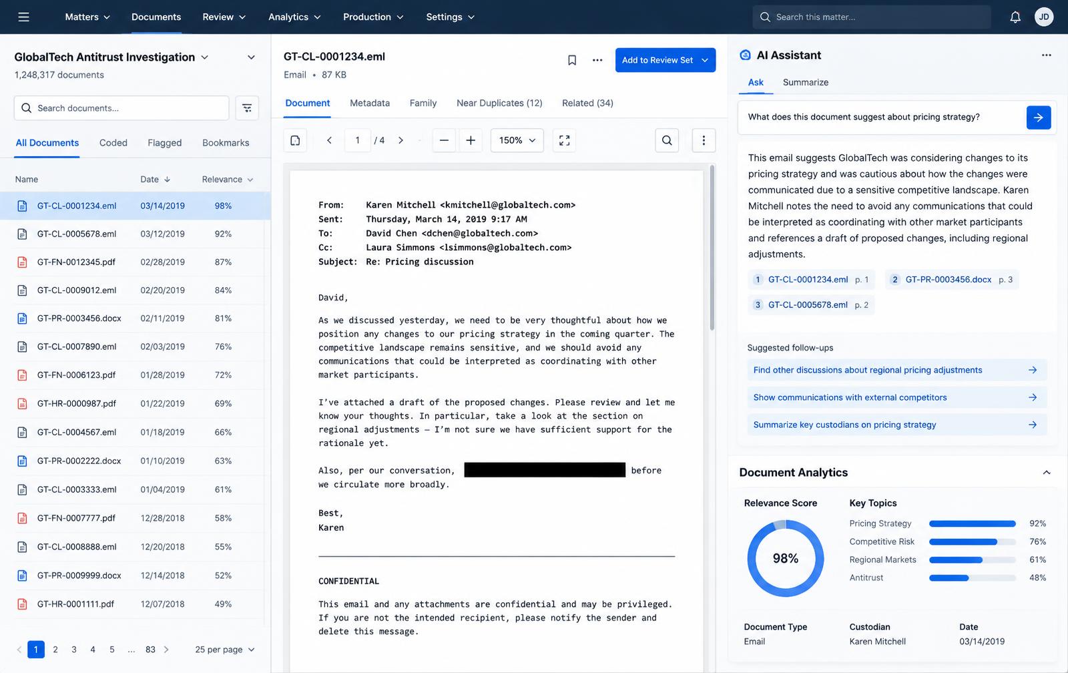Go to previous page of document list
Screen dimensions: 1068x673
click(19, 650)
